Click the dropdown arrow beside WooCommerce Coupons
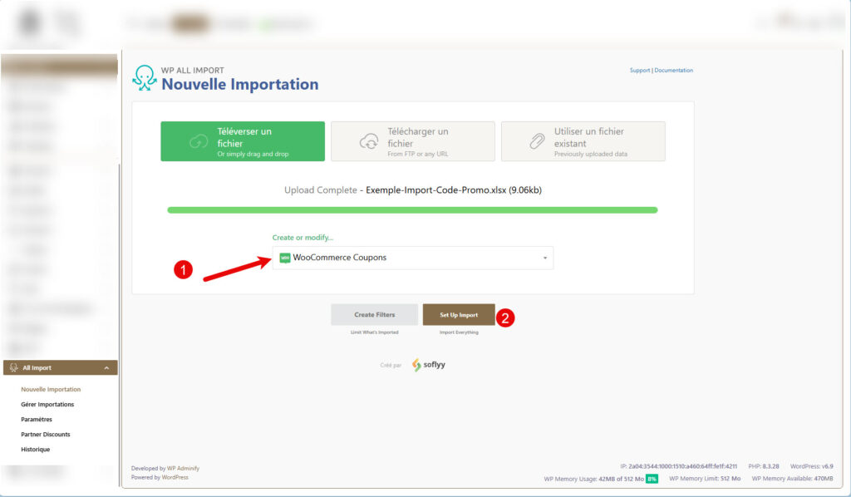Viewport: 851px width, 497px height. (x=545, y=258)
